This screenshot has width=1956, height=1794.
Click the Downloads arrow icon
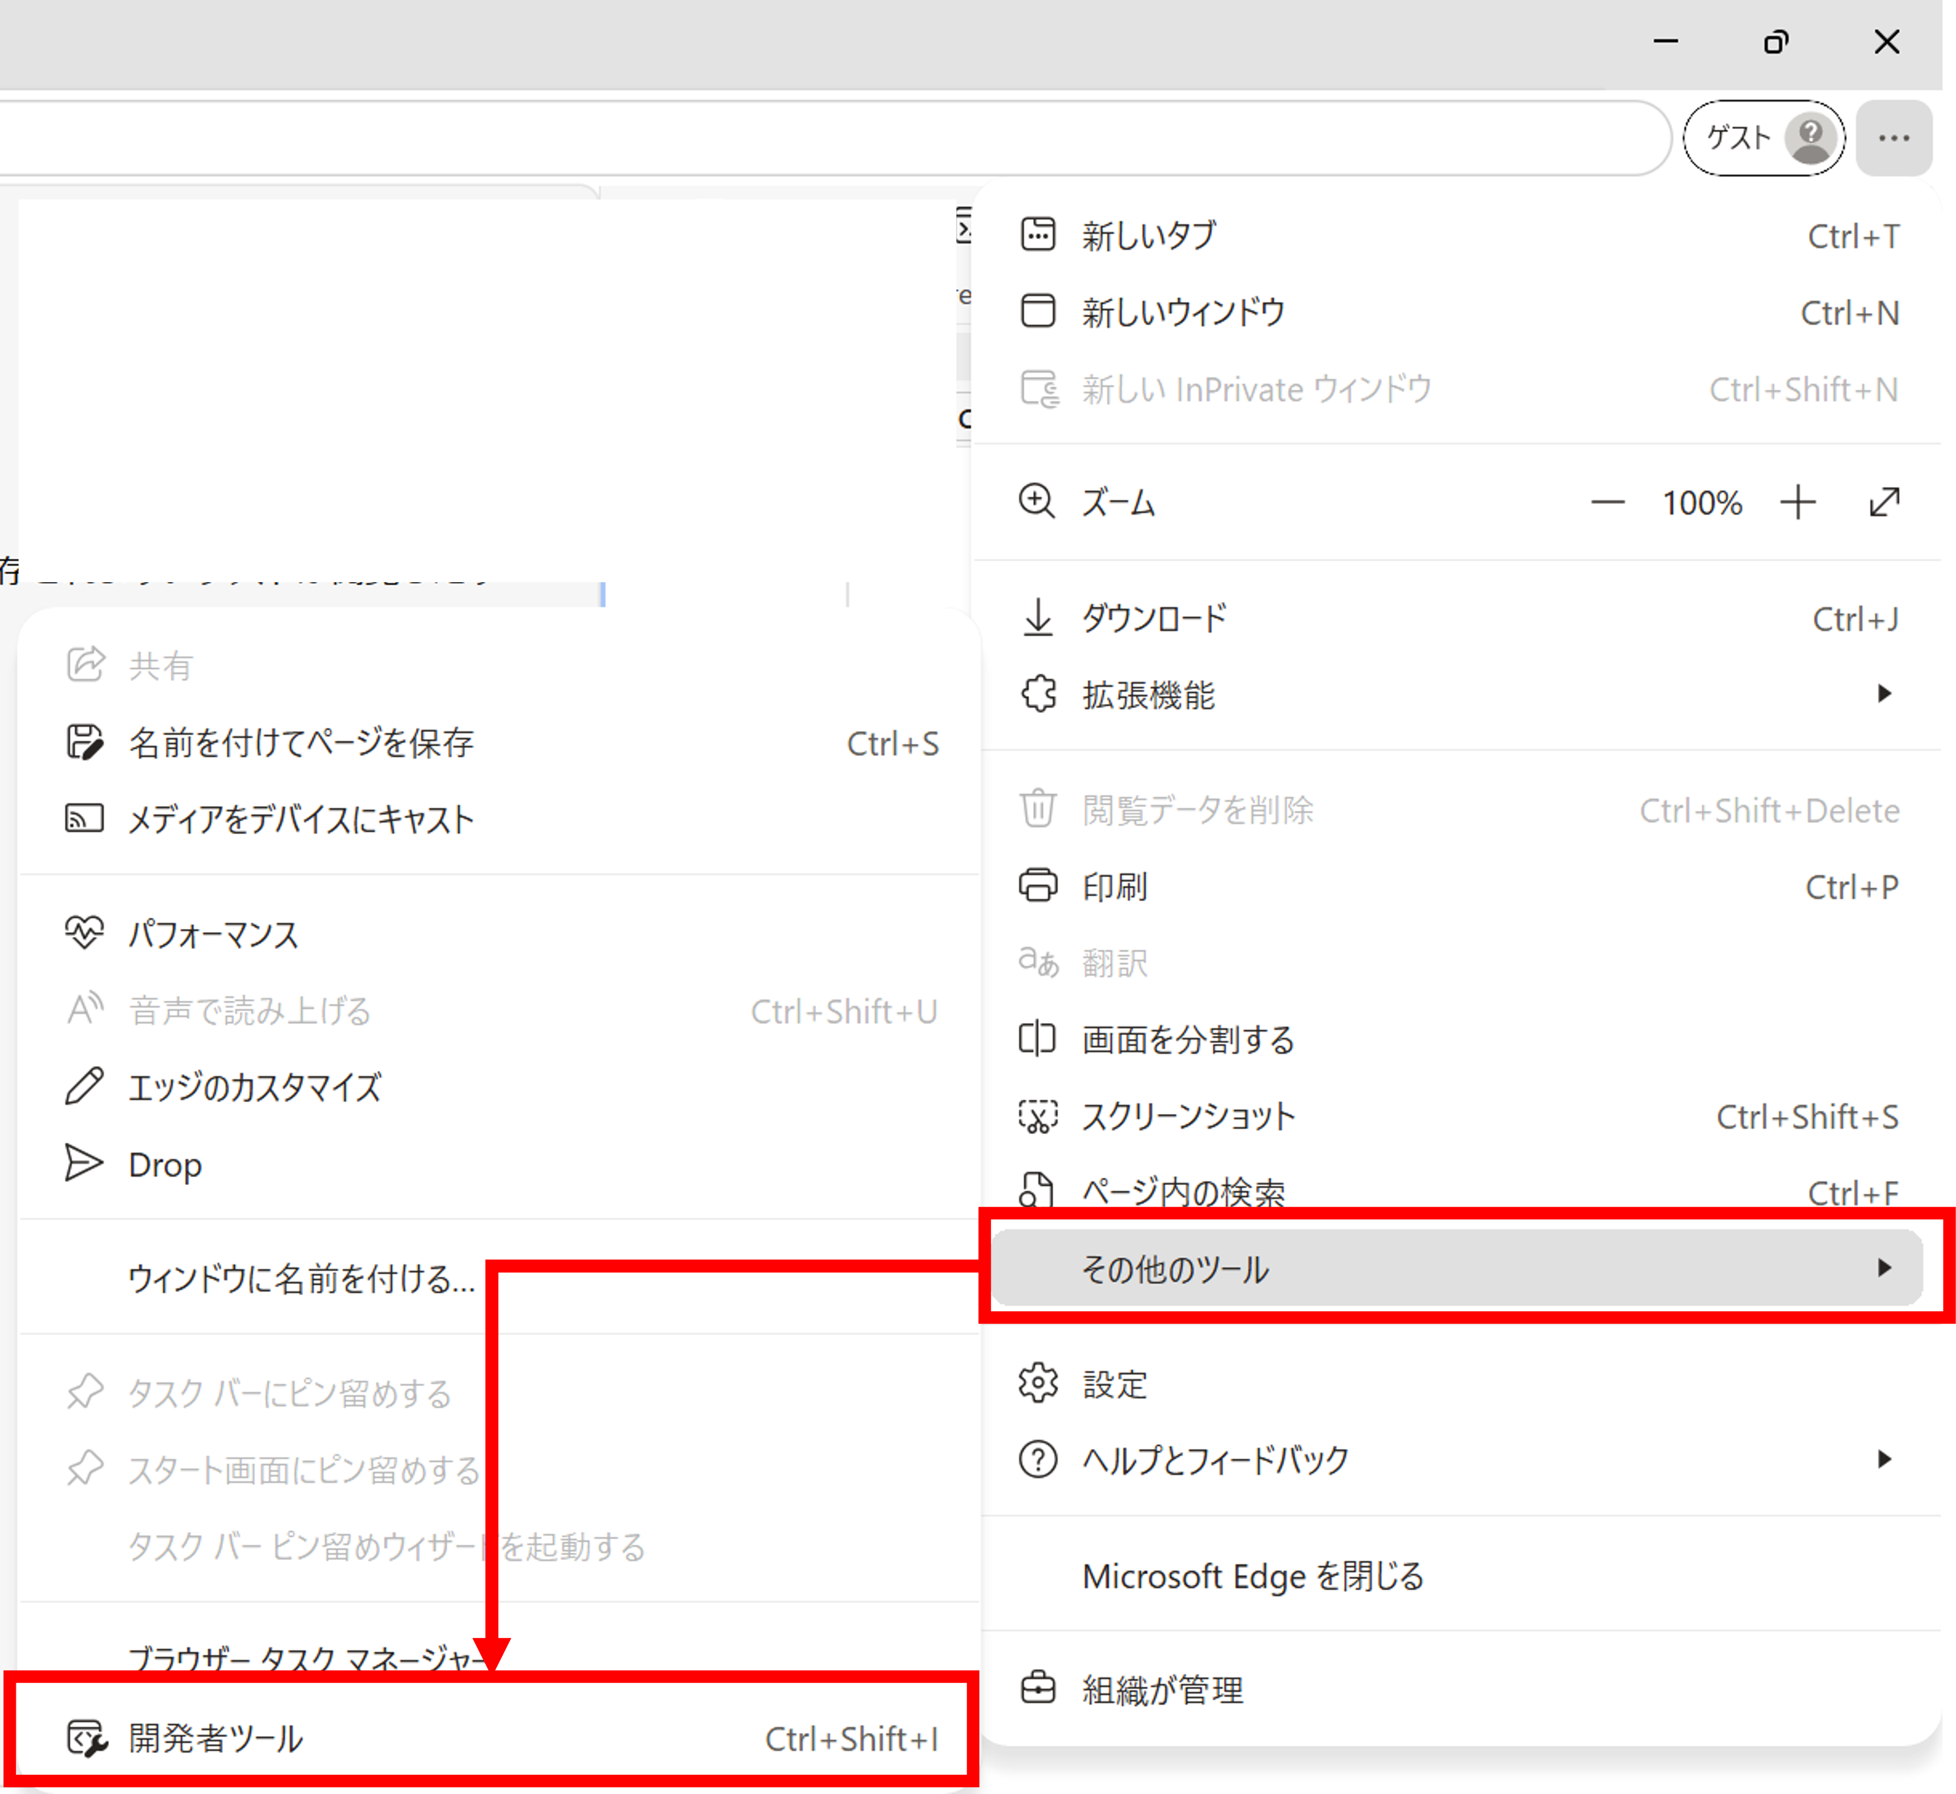[1037, 617]
